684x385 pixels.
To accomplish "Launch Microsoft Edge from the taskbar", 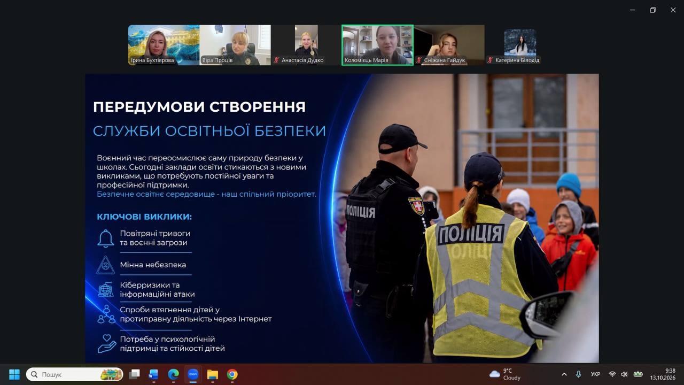I will (174, 374).
